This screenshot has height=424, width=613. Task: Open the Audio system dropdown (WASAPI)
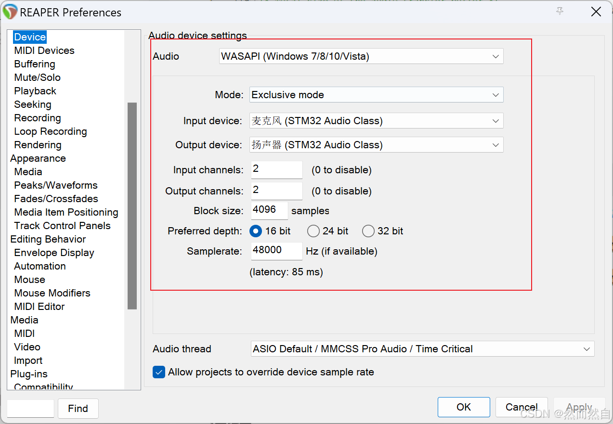click(361, 56)
